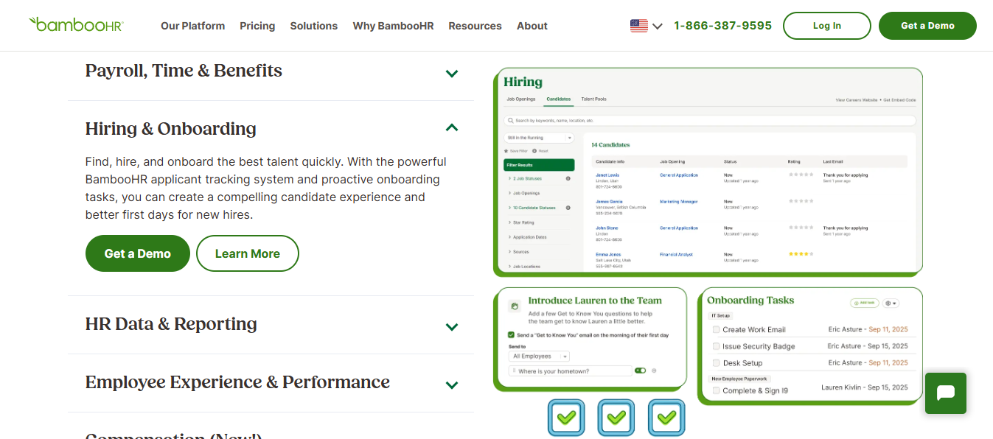Viewport: 993px width, 439px height.
Task: Expand the HR Data & Reporting section
Action: (x=452, y=326)
